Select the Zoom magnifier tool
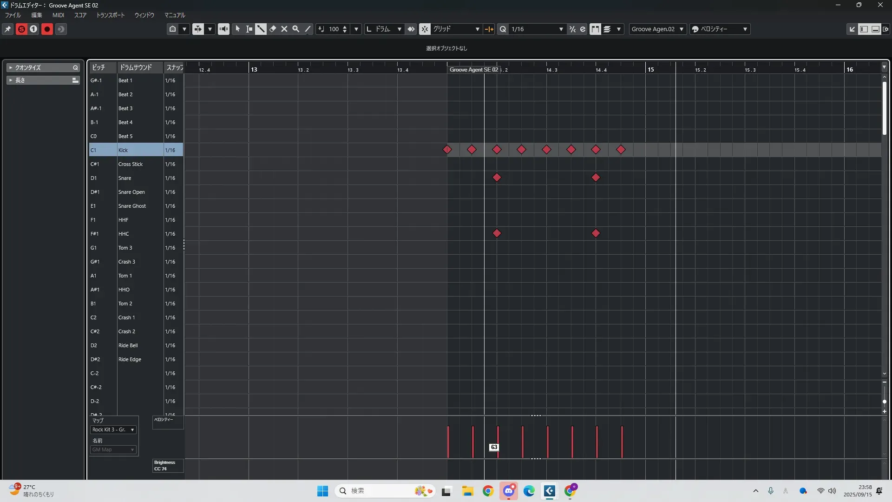Viewport: 892px width, 502px height. (x=296, y=29)
